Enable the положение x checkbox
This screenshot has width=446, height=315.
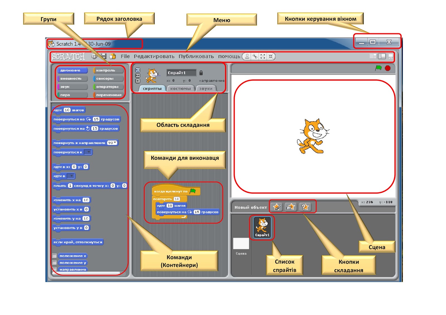pyautogui.click(x=55, y=256)
